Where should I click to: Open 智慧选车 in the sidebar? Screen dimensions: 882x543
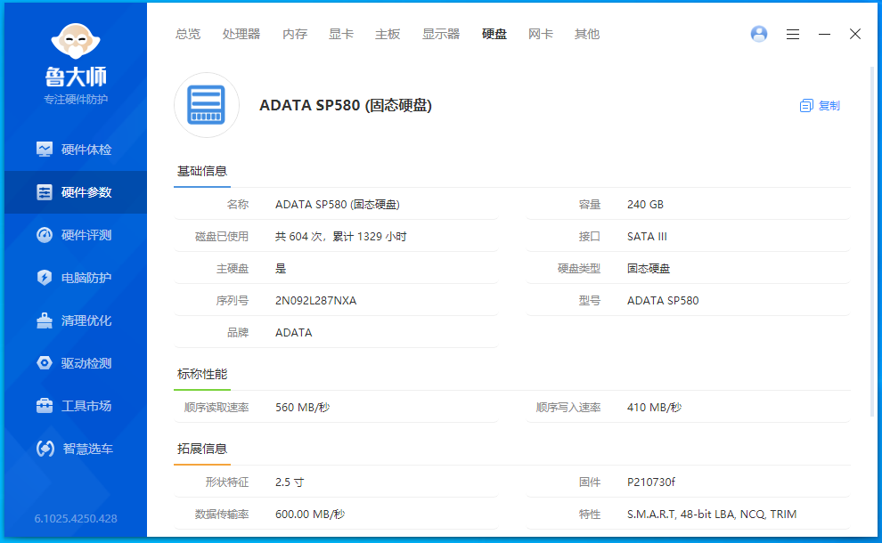pos(76,449)
